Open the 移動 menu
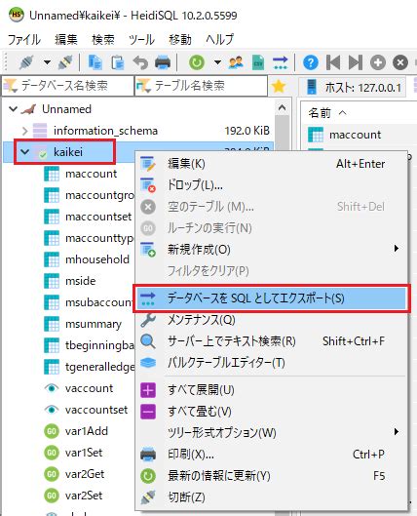 click(x=180, y=39)
